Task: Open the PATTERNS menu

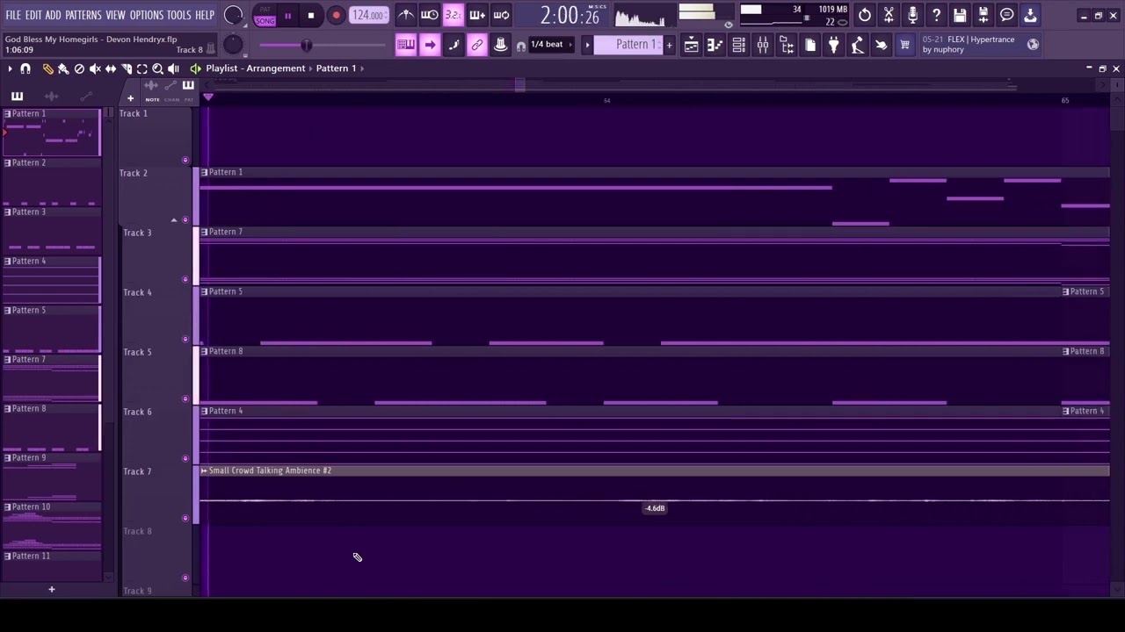Action: point(83,15)
